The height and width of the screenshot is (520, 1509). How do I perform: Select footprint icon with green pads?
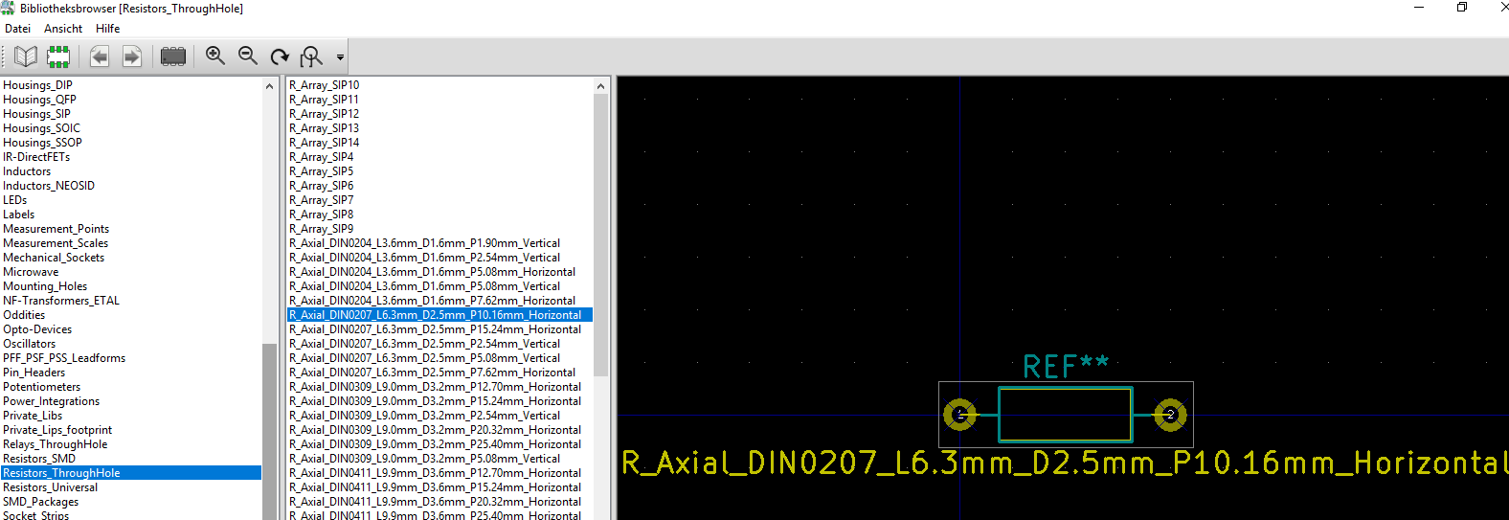pyautogui.click(x=58, y=57)
